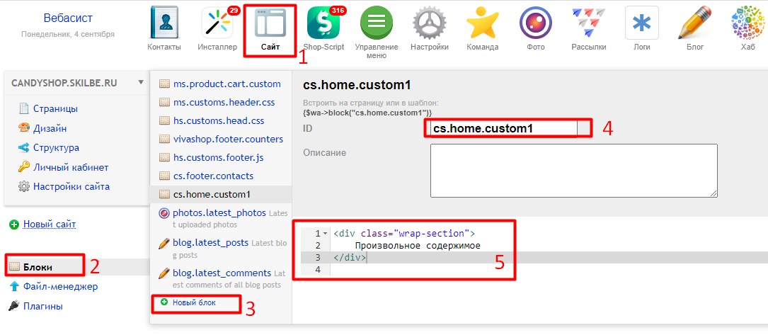Open the Настройки gear icon
768x335 pixels.
[430, 24]
